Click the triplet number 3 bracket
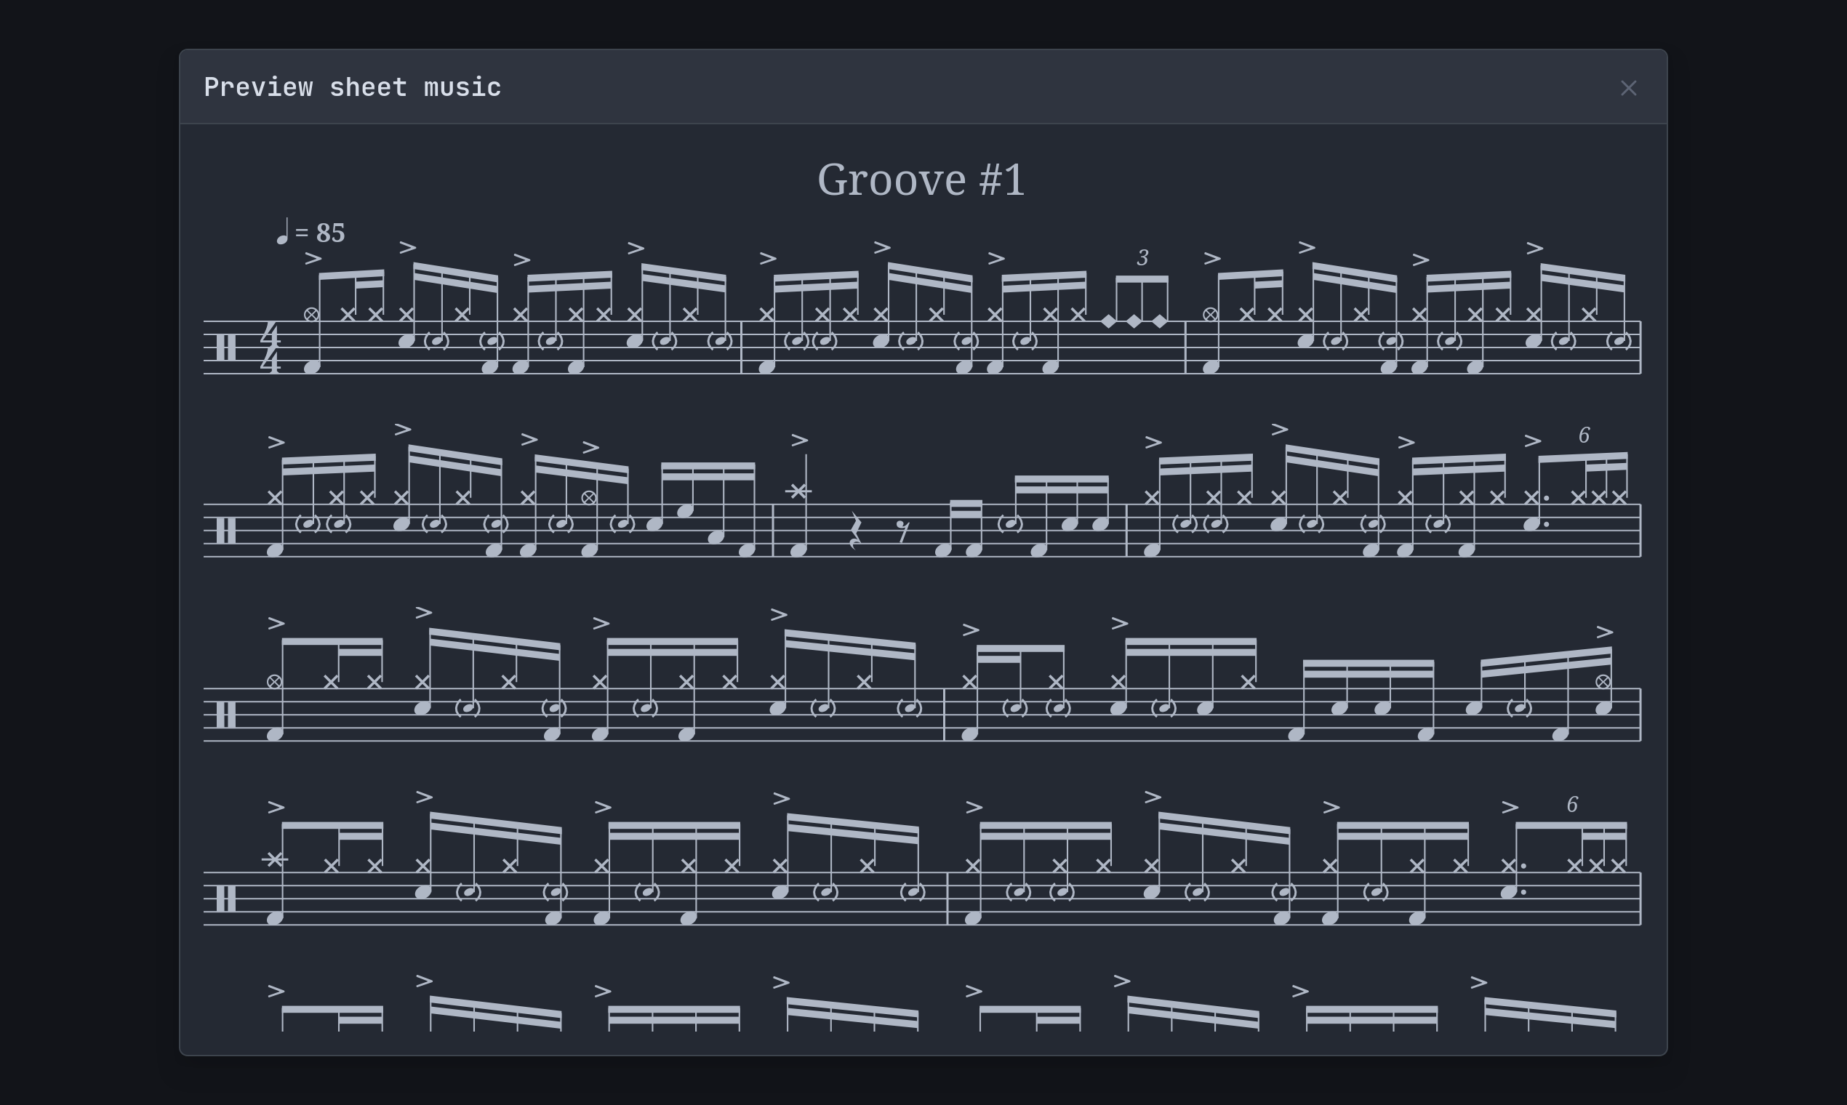This screenshot has height=1105, width=1847. coord(1142,257)
